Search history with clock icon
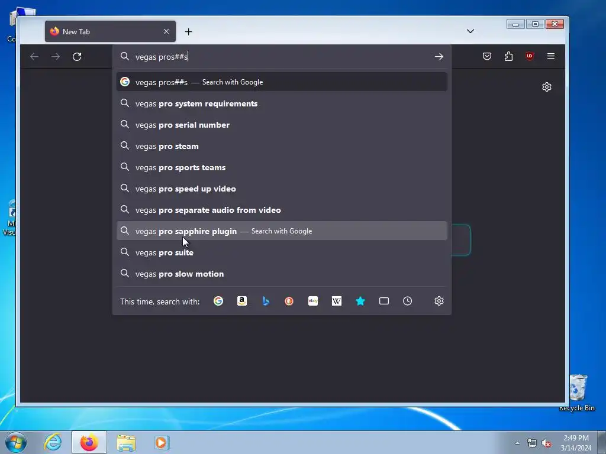606x454 pixels. tap(407, 301)
